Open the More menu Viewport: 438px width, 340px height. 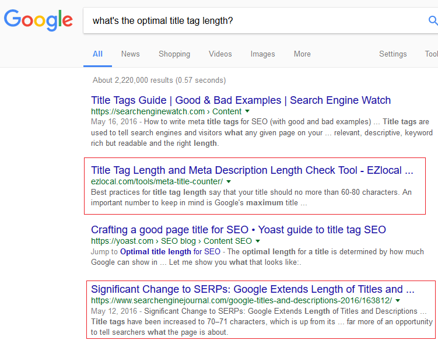302,54
